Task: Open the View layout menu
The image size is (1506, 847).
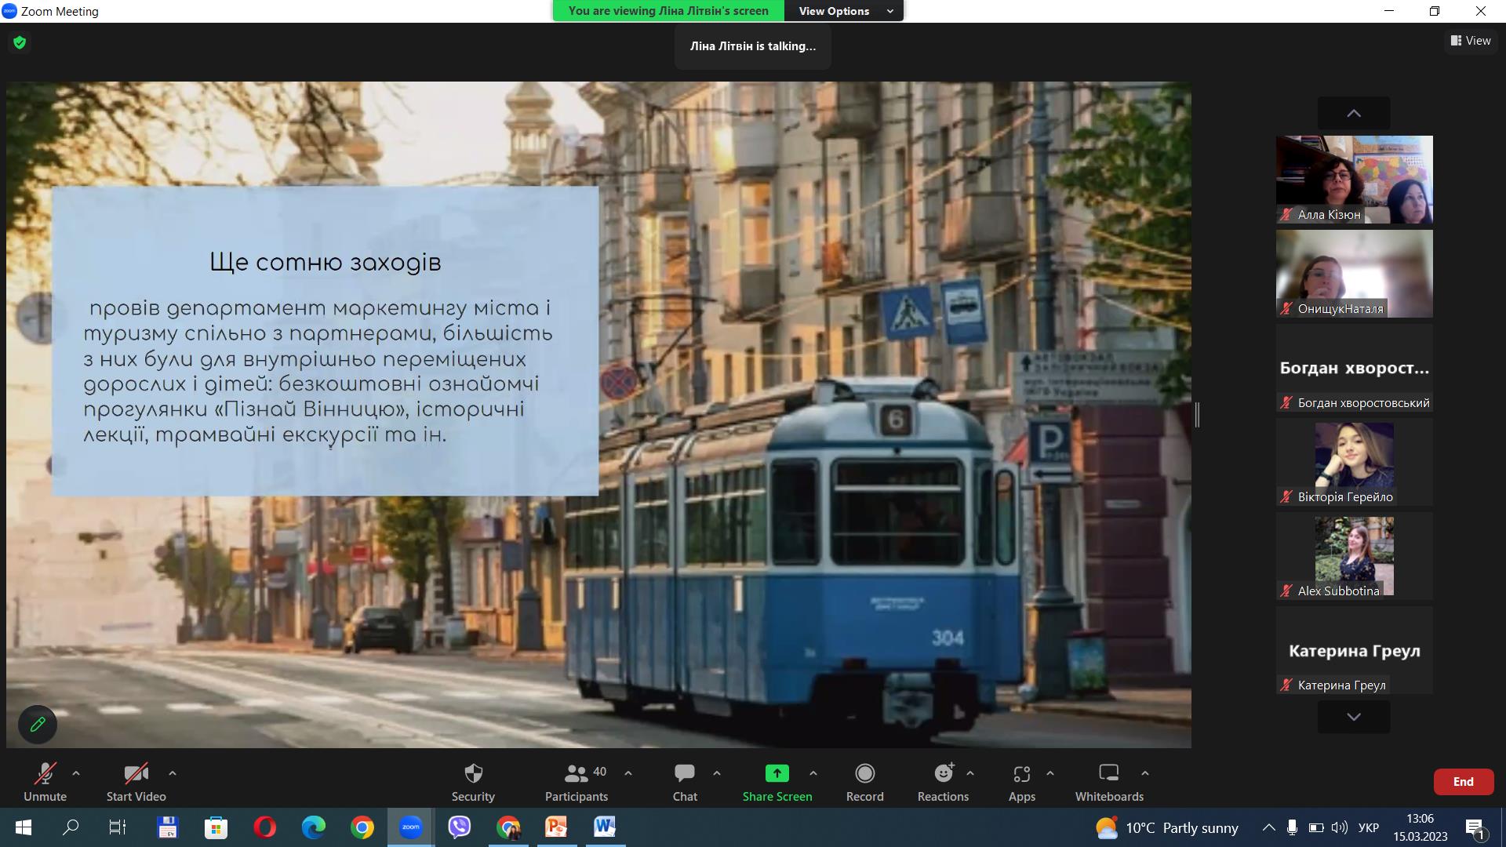Action: pos(1471,41)
